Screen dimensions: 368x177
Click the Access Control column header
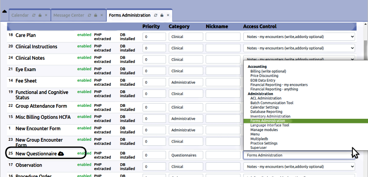pyautogui.click(x=260, y=27)
